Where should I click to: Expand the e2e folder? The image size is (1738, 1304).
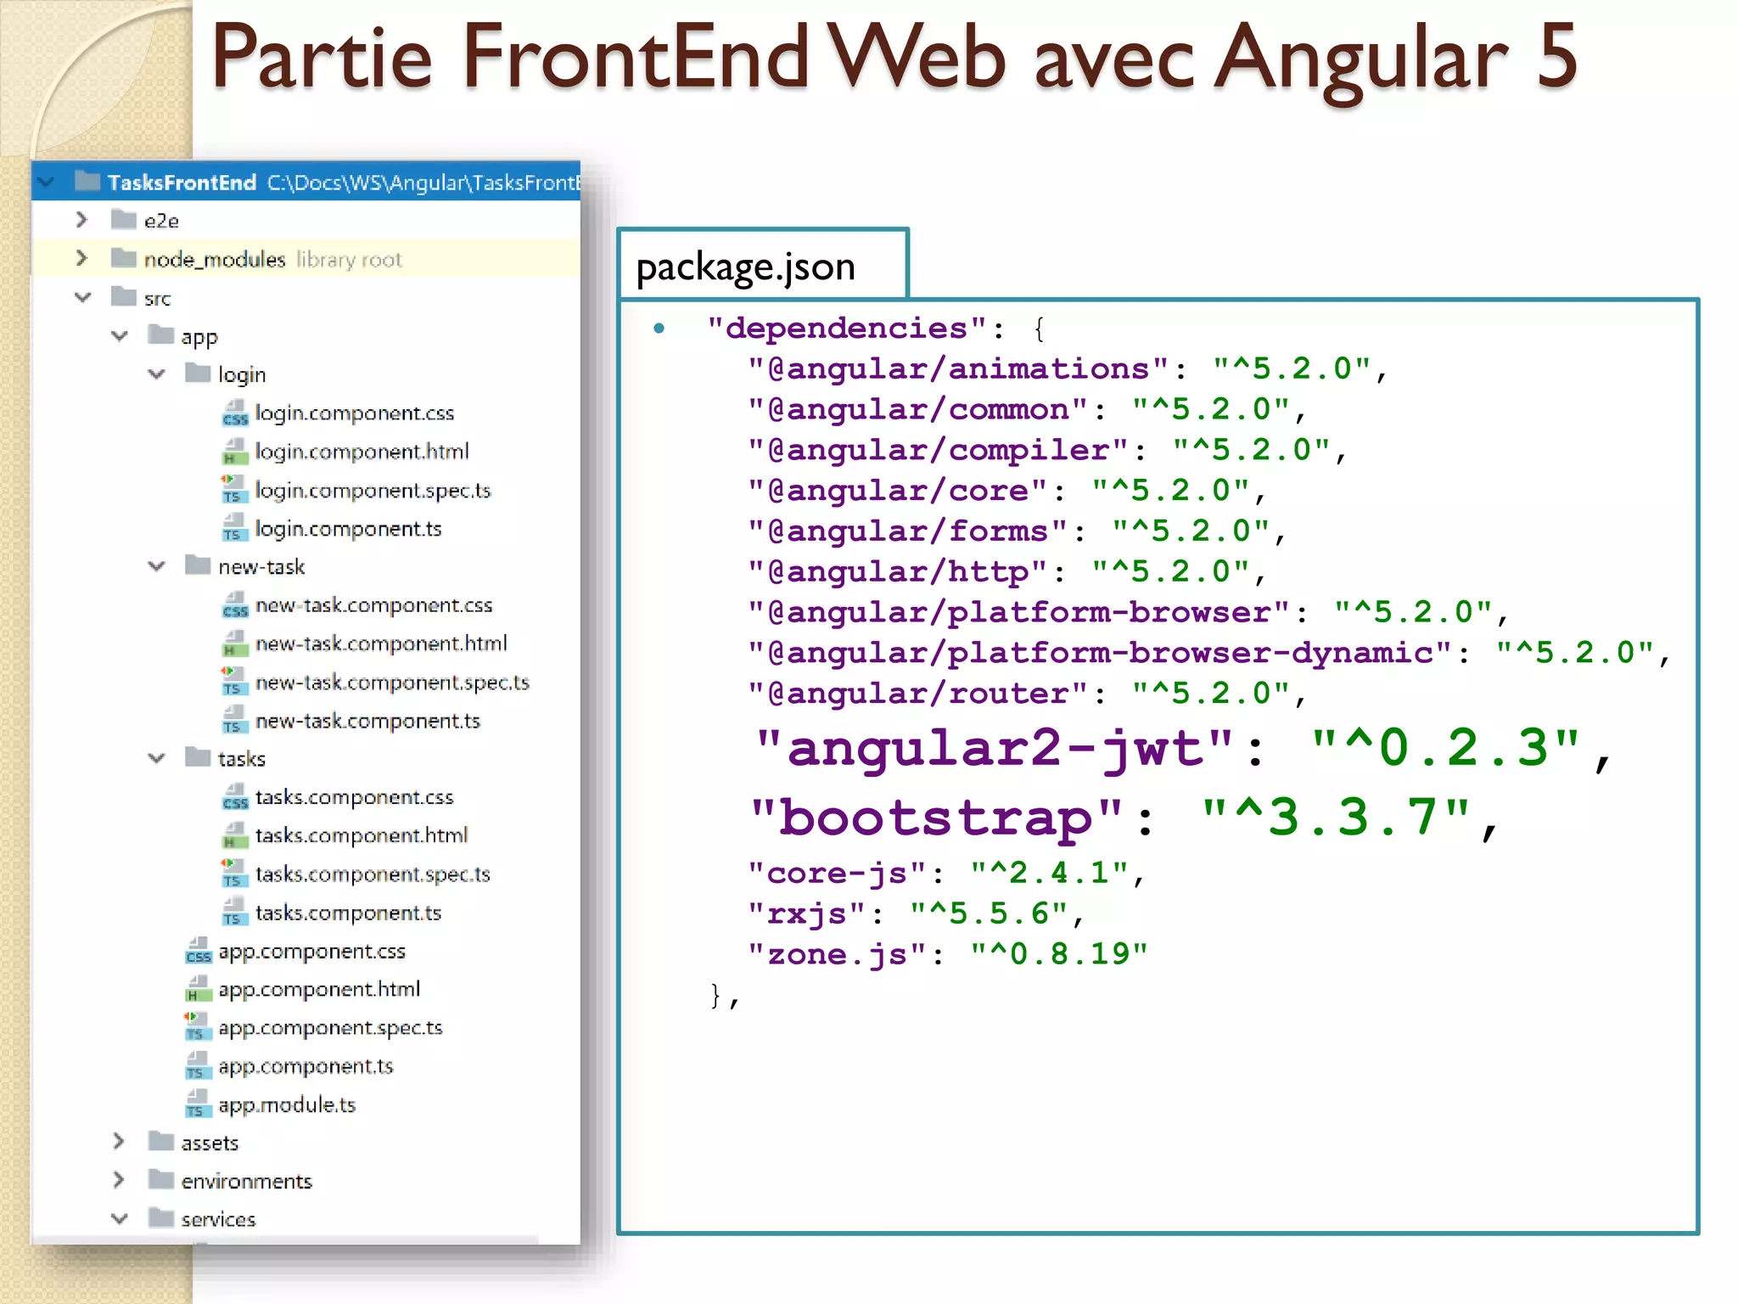pyautogui.click(x=81, y=220)
